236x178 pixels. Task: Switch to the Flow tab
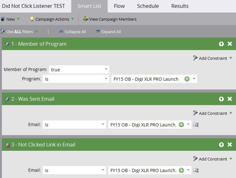pos(119,6)
